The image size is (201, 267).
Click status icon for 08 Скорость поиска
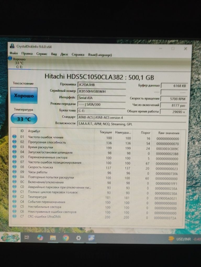[14, 166]
